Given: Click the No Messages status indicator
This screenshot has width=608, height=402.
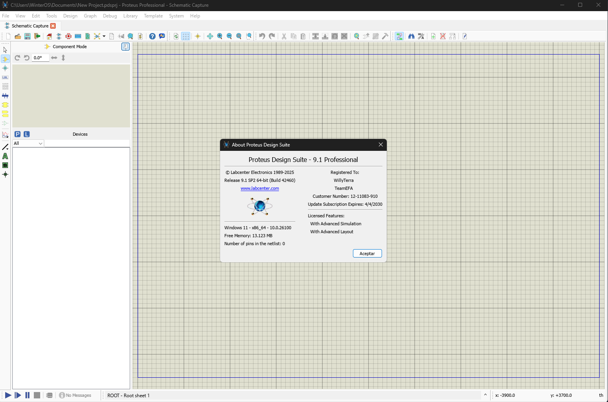Looking at the screenshot, I should 75,395.
